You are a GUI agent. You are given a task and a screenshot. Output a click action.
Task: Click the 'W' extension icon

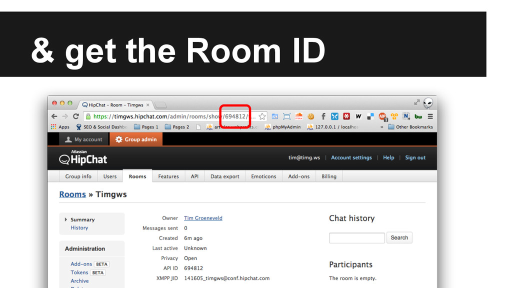[x=358, y=116]
